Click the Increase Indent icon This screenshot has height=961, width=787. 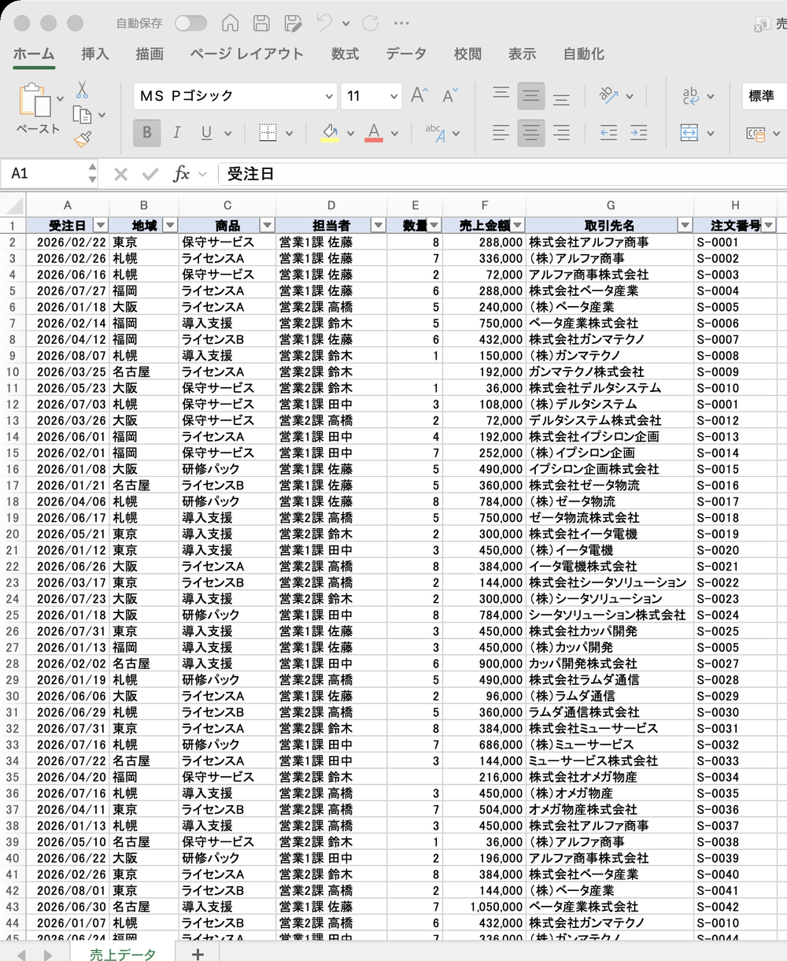click(x=638, y=133)
